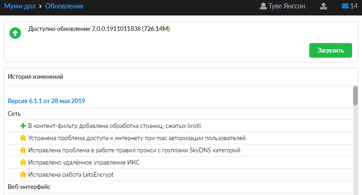Click the Веб-интерфейс section header
This screenshot has width=362, height=195.
pos(29,187)
